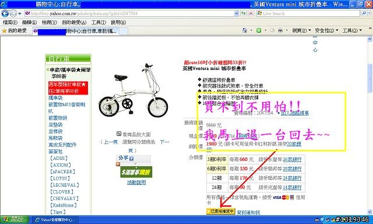Open the [aPACKER] brand link

coord(62,171)
